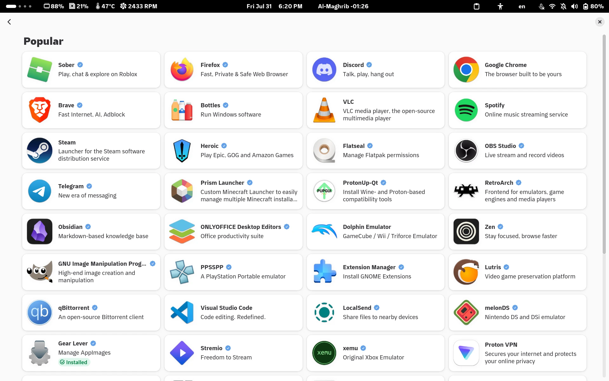609x381 pixels.
Task: Click the CPU 88% usage indicator
Action: coord(54,6)
